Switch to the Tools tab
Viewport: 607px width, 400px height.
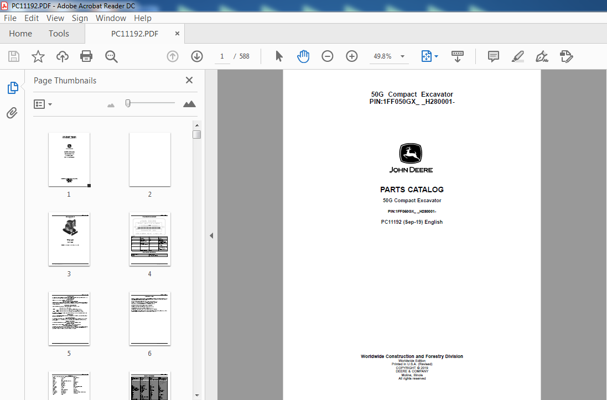(59, 34)
